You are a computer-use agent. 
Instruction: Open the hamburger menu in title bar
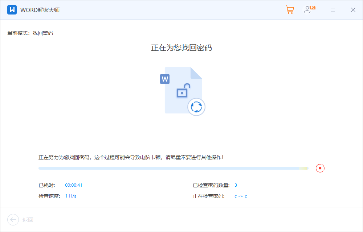333,10
